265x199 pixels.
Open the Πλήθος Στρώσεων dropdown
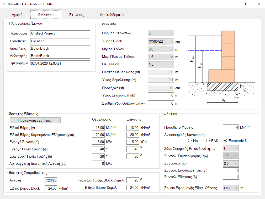161,33
